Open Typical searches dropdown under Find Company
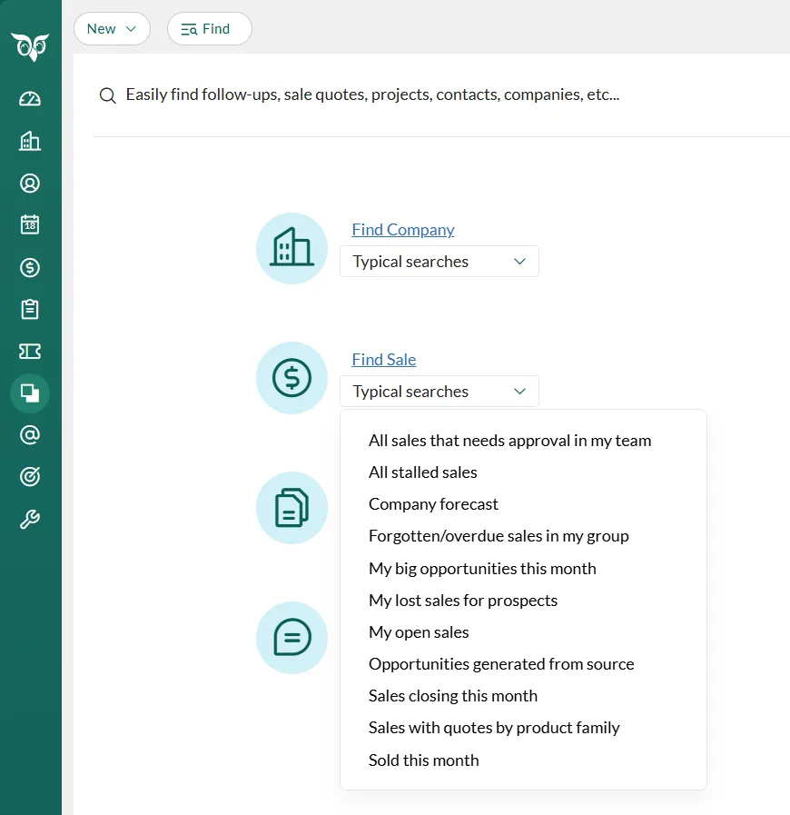The image size is (790, 815). 439,262
